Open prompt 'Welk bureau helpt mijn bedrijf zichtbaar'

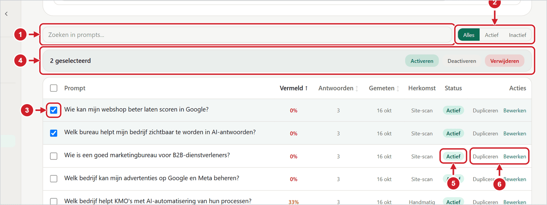pyautogui.click(x=160, y=132)
